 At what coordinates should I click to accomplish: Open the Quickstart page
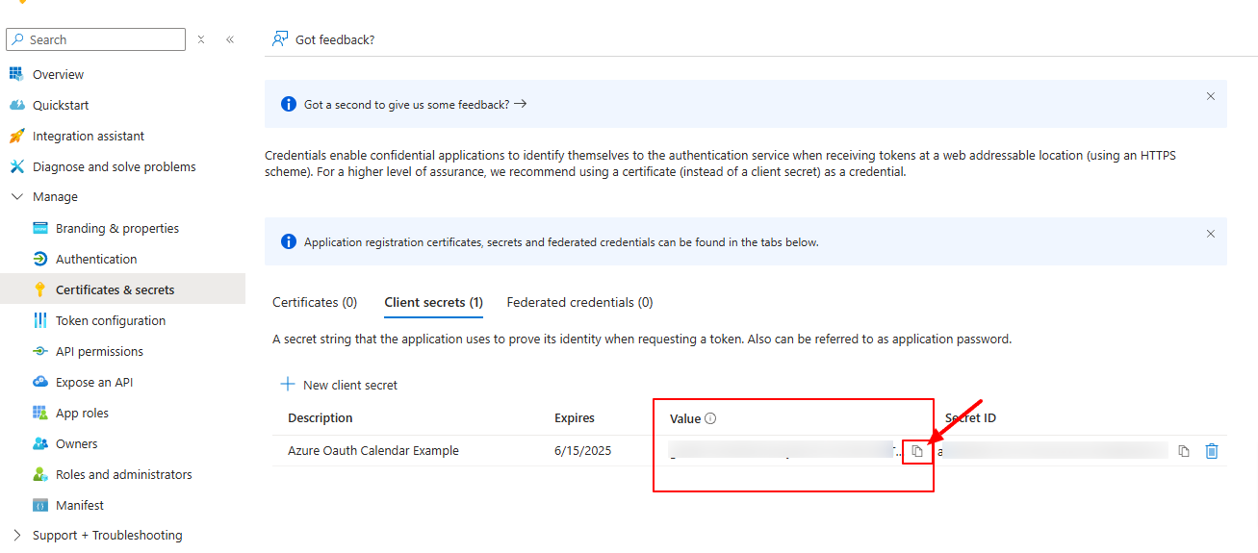point(61,105)
